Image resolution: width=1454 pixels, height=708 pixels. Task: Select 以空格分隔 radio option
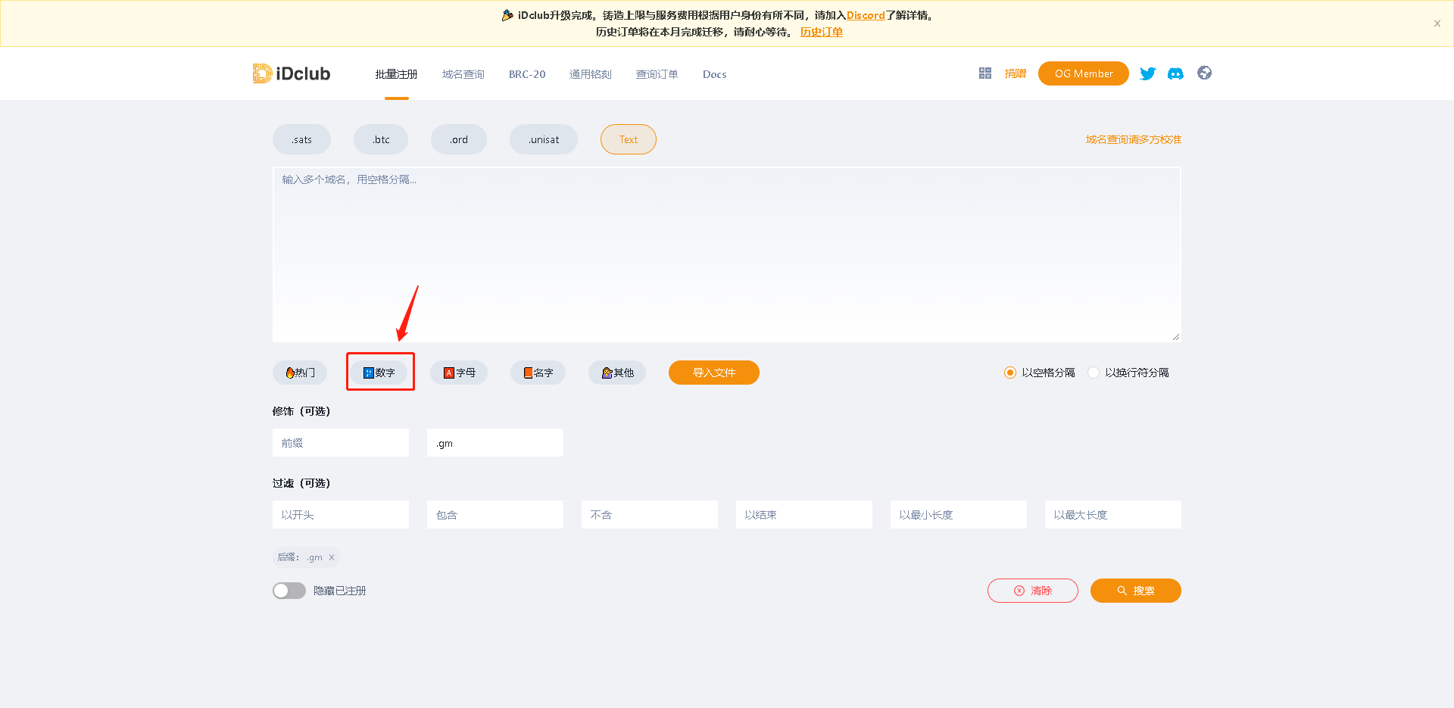[x=1009, y=373]
